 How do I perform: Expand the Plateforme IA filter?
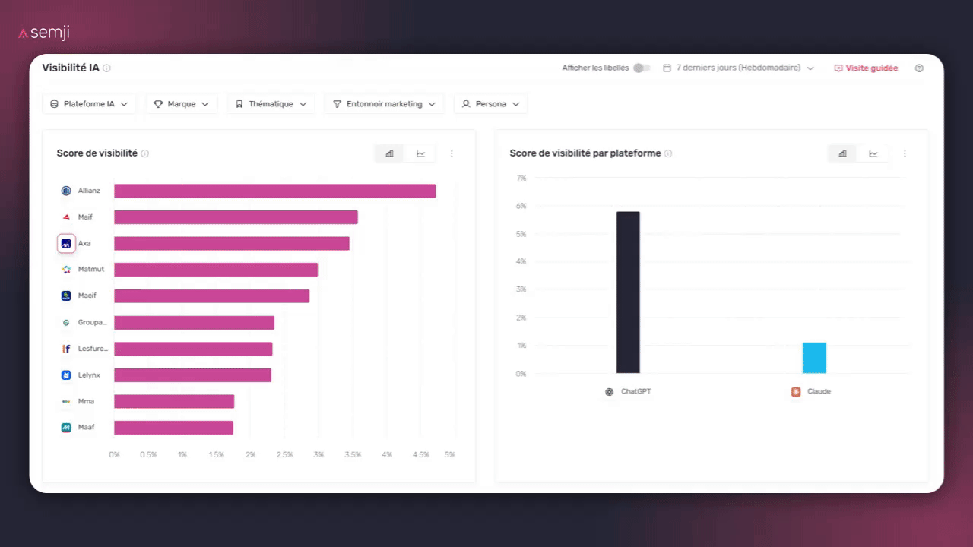click(x=89, y=104)
